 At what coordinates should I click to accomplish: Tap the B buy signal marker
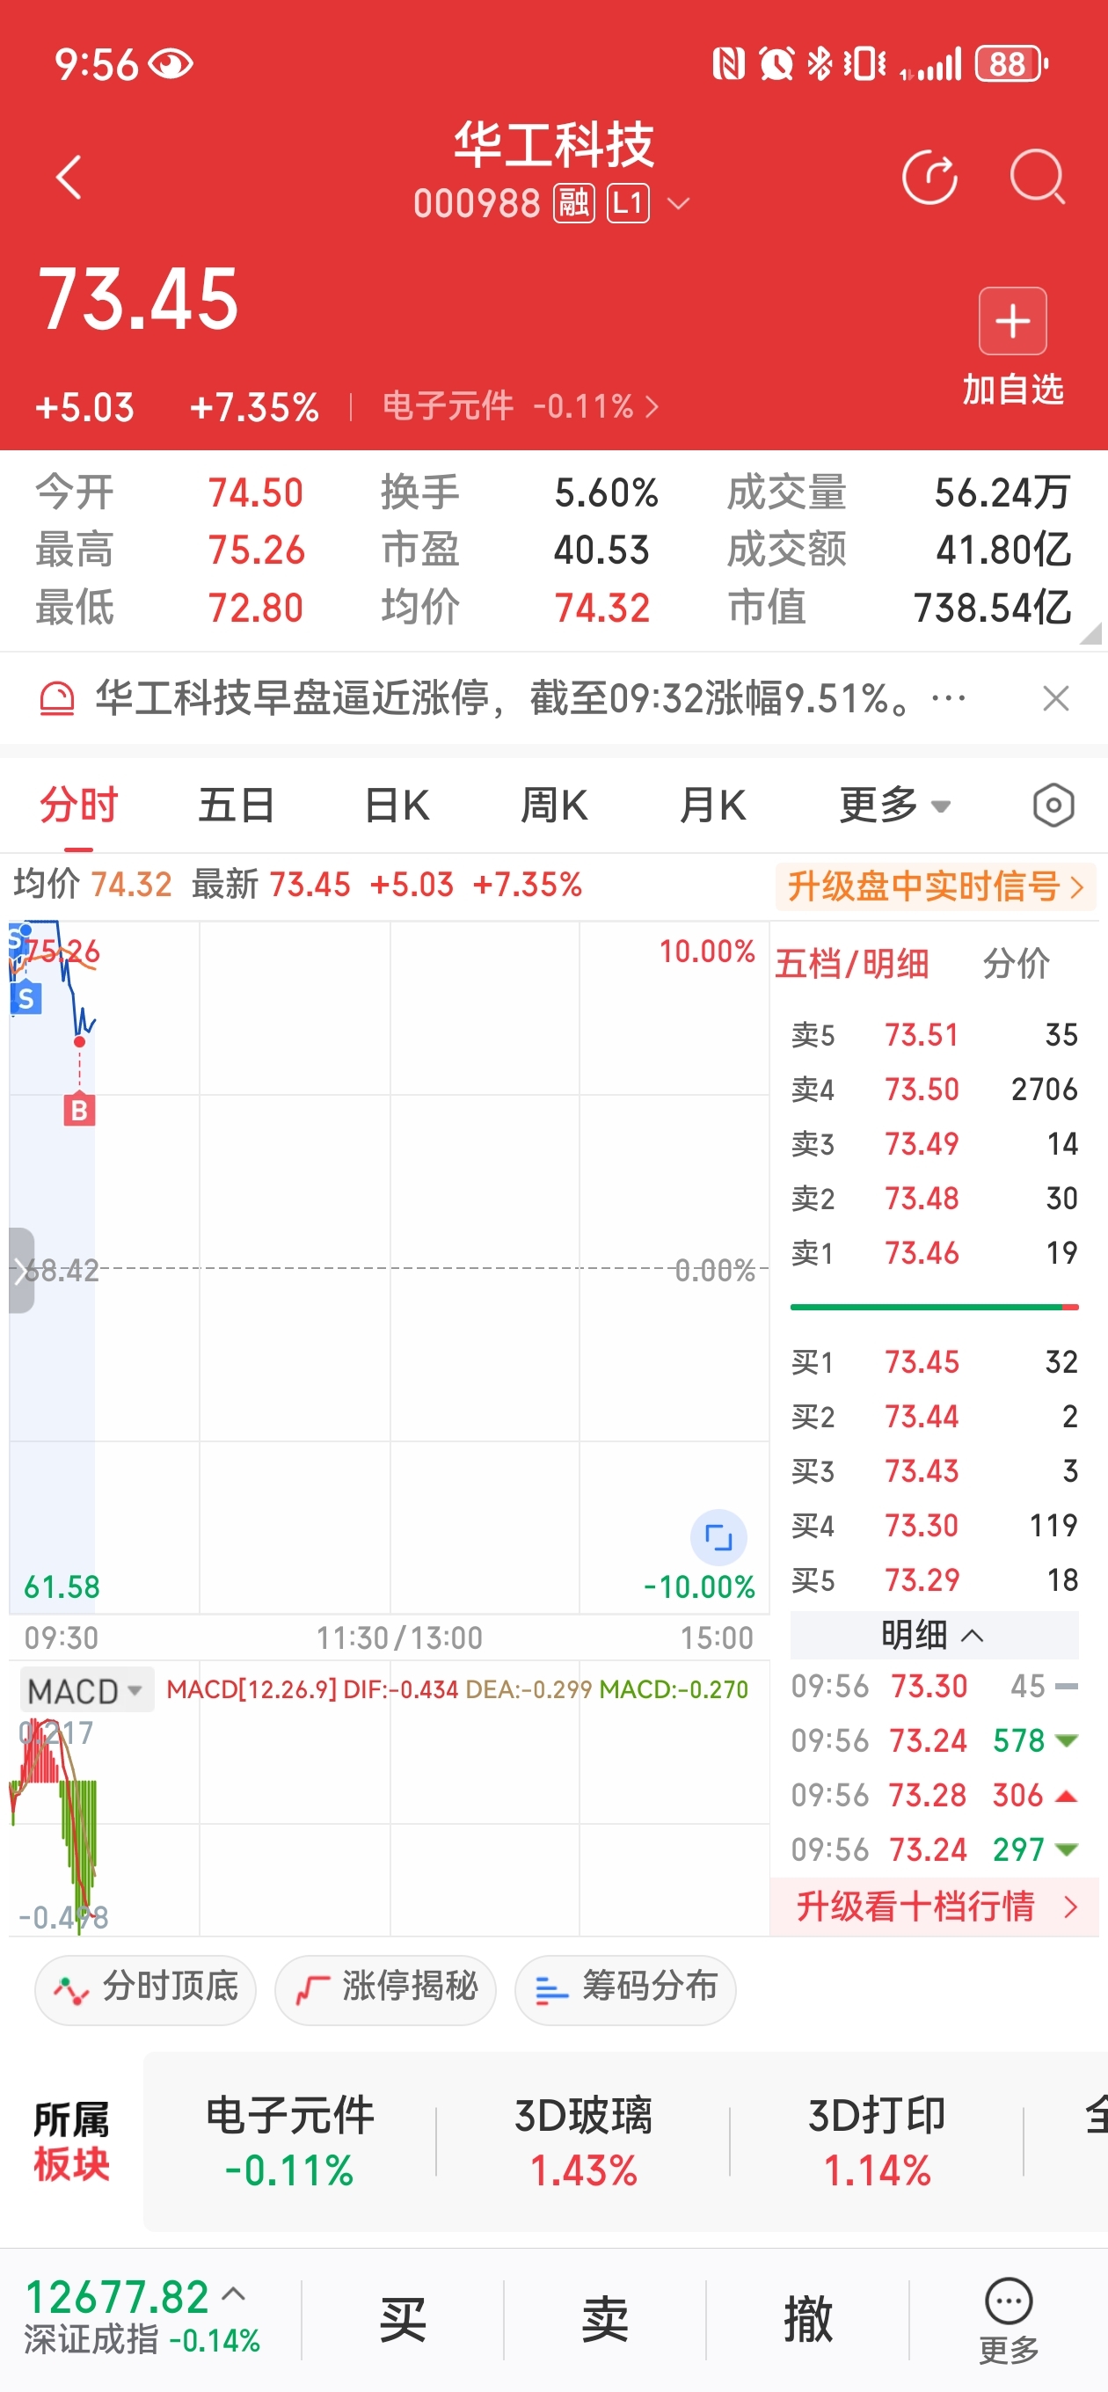[80, 1111]
